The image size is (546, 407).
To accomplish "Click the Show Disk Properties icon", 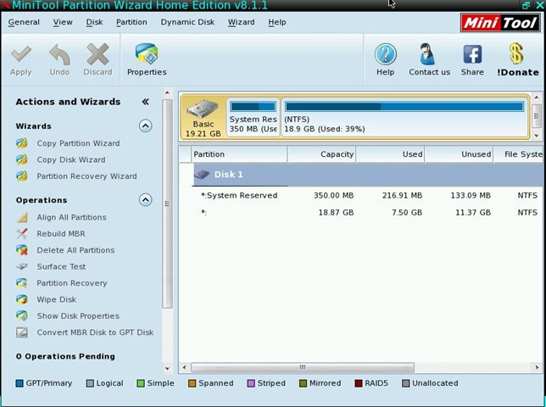I will click(21, 315).
